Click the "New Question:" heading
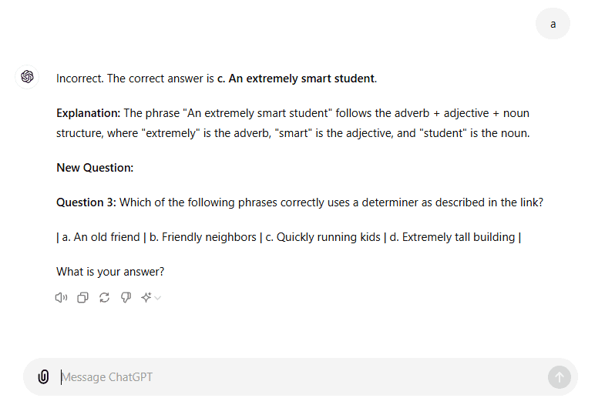605x398 pixels. [x=95, y=168]
